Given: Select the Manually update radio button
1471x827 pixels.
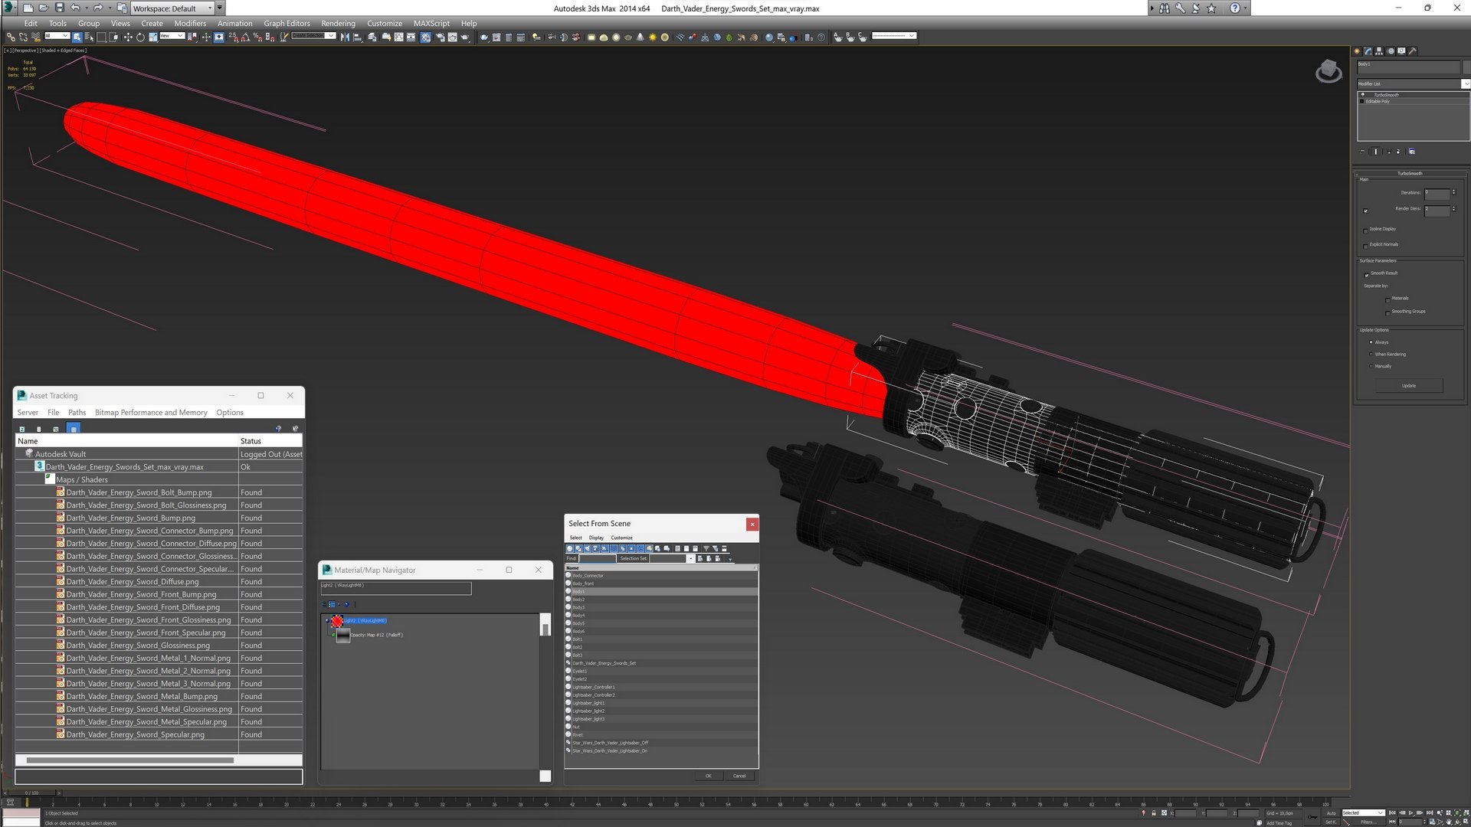Looking at the screenshot, I should (1371, 366).
